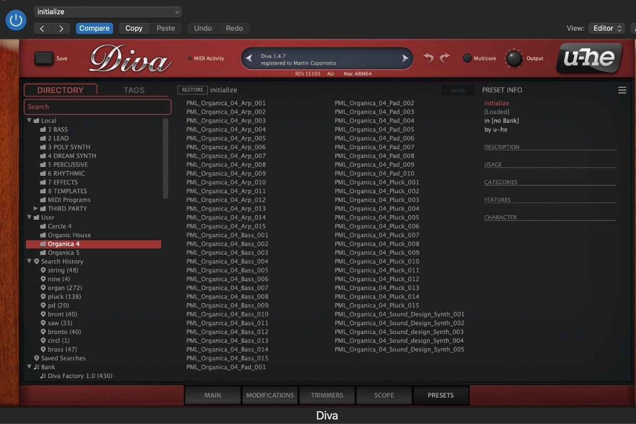Load preset PML_Organica_04_Bass_007
The image size is (636, 424).
pos(227,288)
